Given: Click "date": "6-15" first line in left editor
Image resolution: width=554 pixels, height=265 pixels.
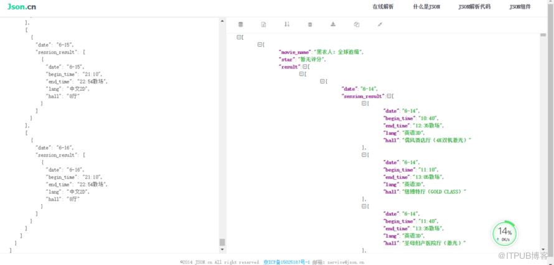Looking at the screenshot, I should coord(55,45).
